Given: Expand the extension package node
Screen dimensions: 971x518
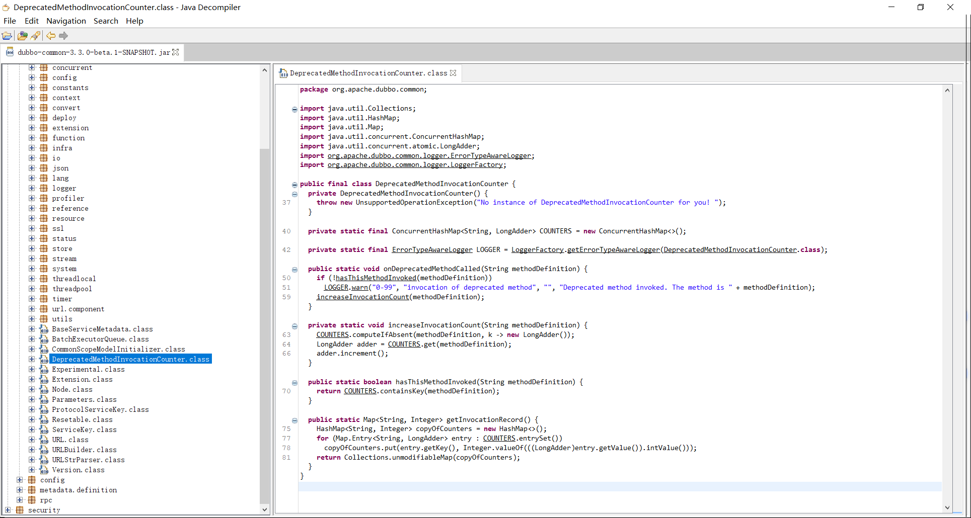Looking at the screenshot, I should (32, 128).
